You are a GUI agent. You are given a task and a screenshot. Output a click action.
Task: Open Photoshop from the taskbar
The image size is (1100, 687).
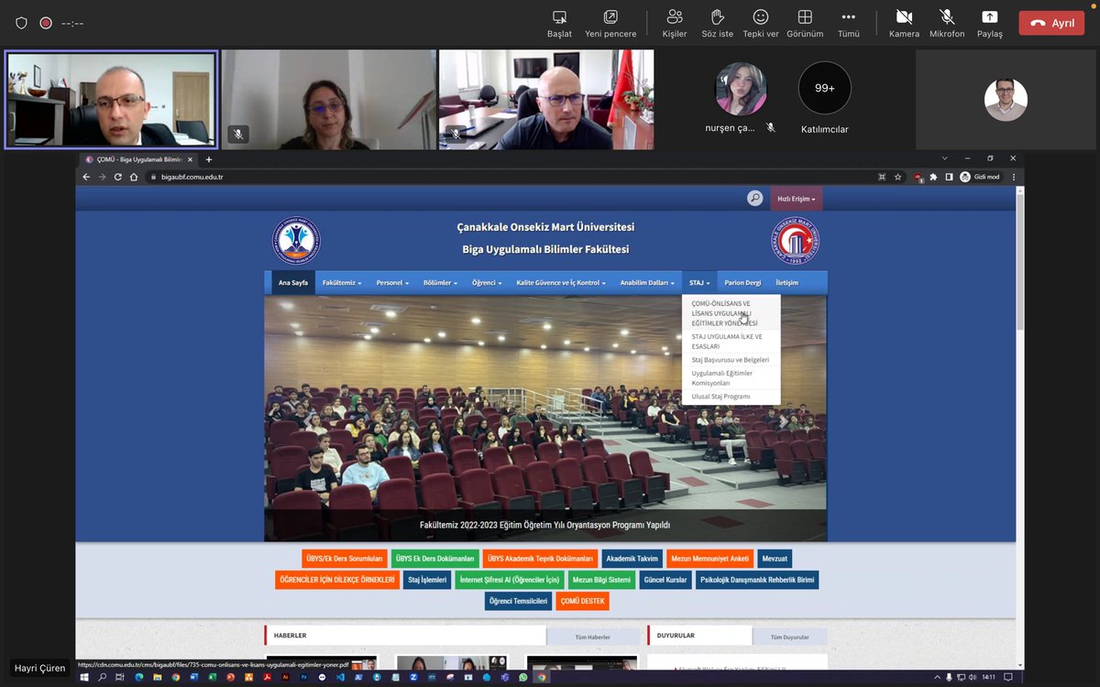point(303,677)
